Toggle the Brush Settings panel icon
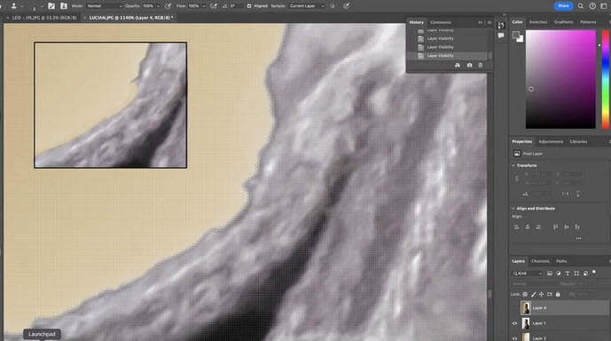 tap(51, 6)
